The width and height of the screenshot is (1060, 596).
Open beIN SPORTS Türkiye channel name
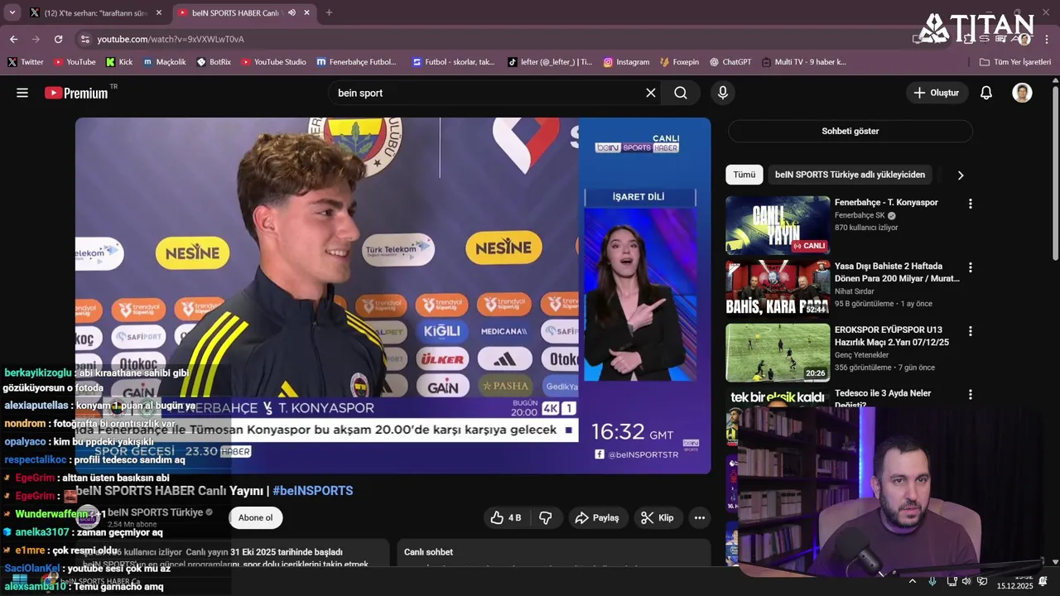pyautogui.click(x=155, y=512)
